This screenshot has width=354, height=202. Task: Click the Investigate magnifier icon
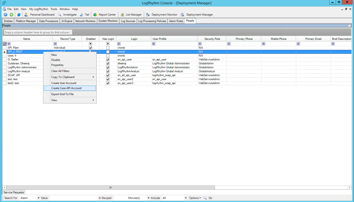[60, 15]
